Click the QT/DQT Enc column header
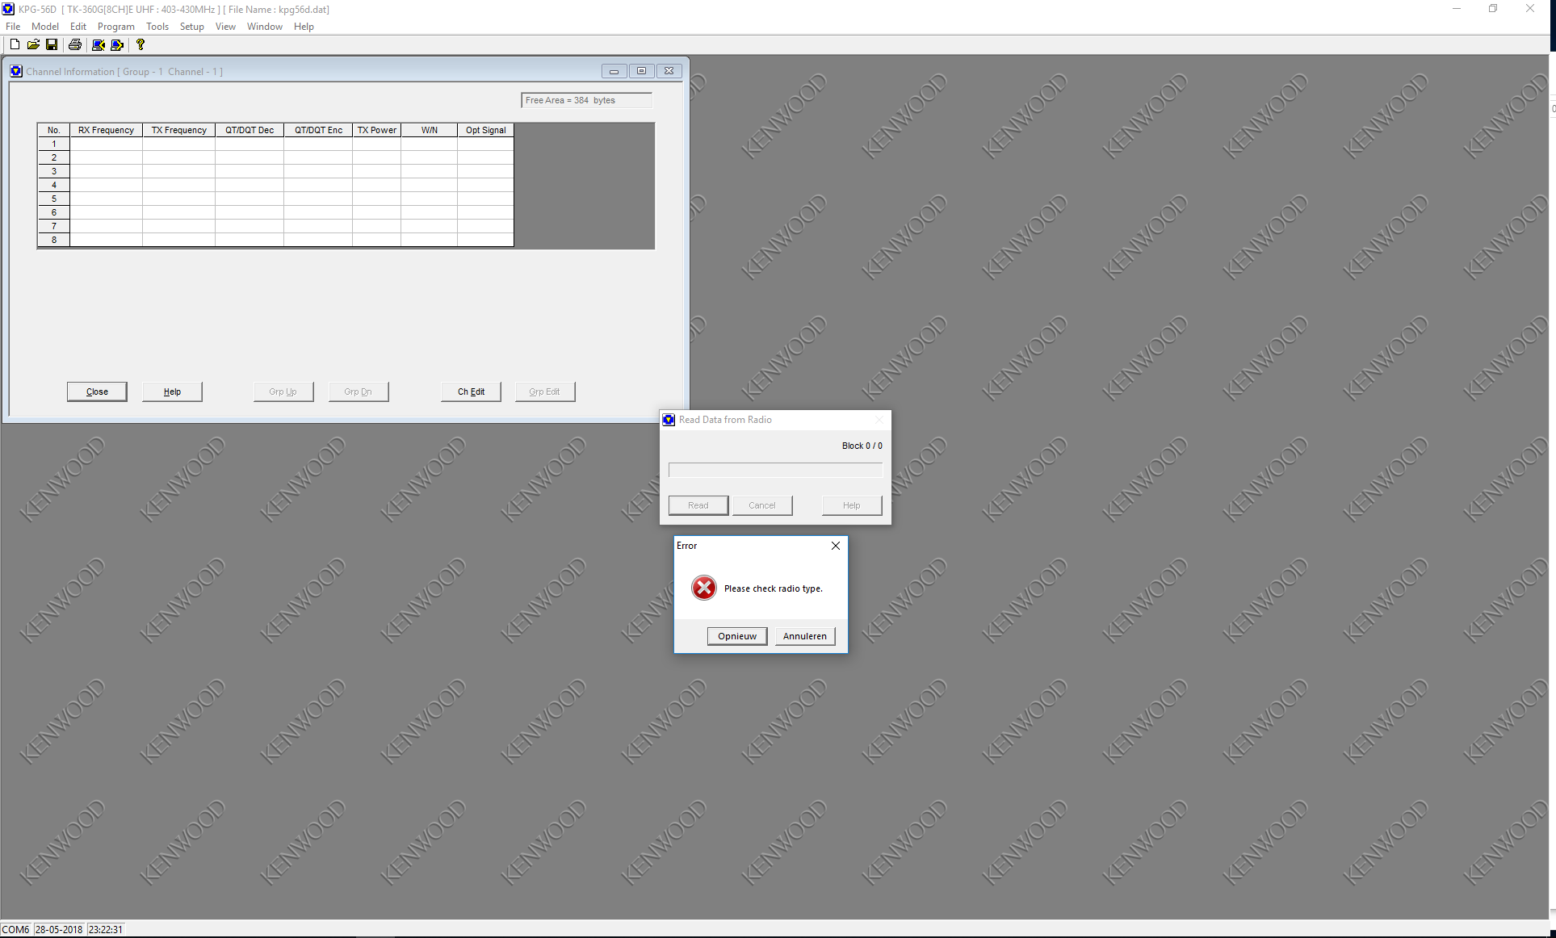This screenshot has width=1556, height=938. click(x=318, y=130)
